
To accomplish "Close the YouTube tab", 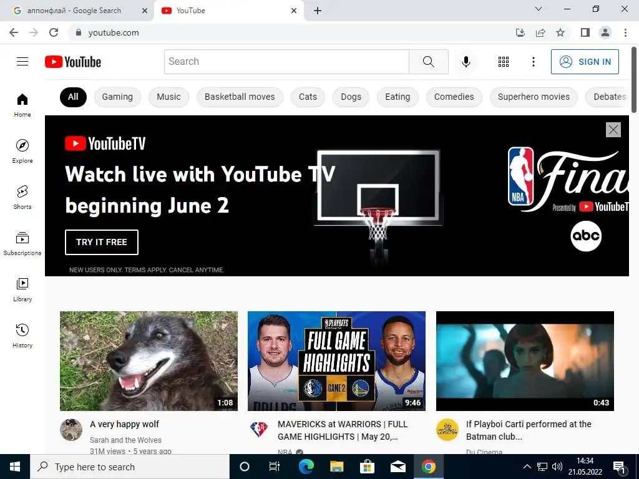I will (294, 11).
